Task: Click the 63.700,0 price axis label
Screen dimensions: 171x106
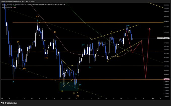Action: pyautogui.click(x=167, y=47)
